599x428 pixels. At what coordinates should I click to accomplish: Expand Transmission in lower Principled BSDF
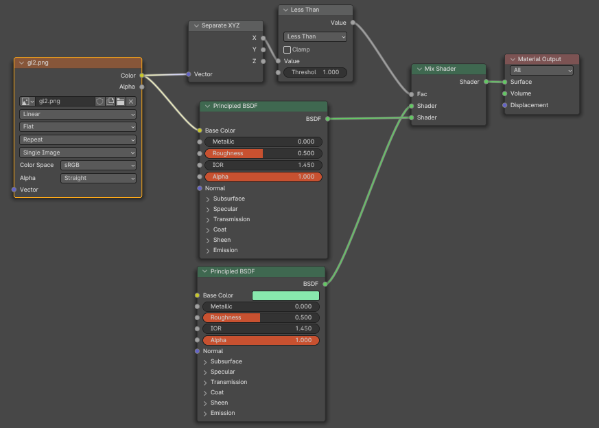205,383
